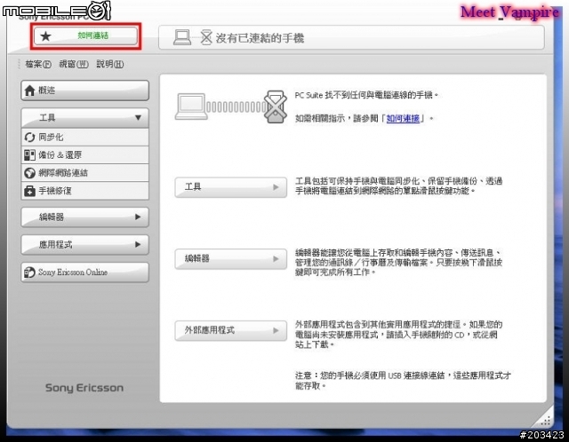Click the crossed-out phone icon in the status bar
The width and height of the screenshot is (569, 442).
pos(206,37)
